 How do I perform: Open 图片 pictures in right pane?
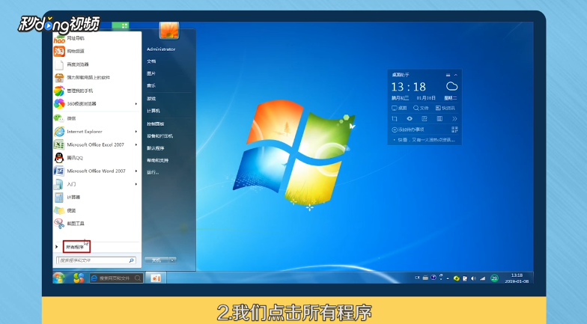click(151, 73)
